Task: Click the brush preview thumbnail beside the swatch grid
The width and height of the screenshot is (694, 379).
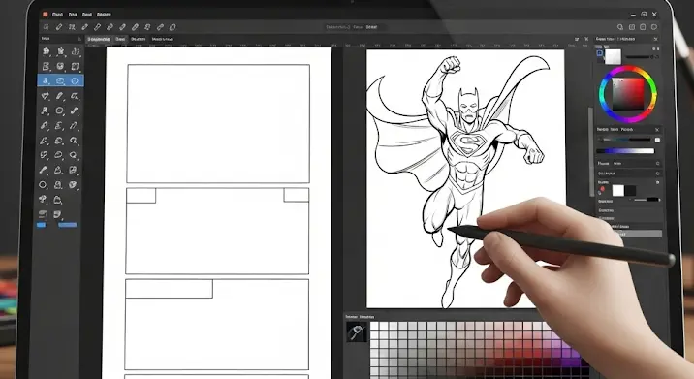Action: pyautogui.click(x=357, y=332)
